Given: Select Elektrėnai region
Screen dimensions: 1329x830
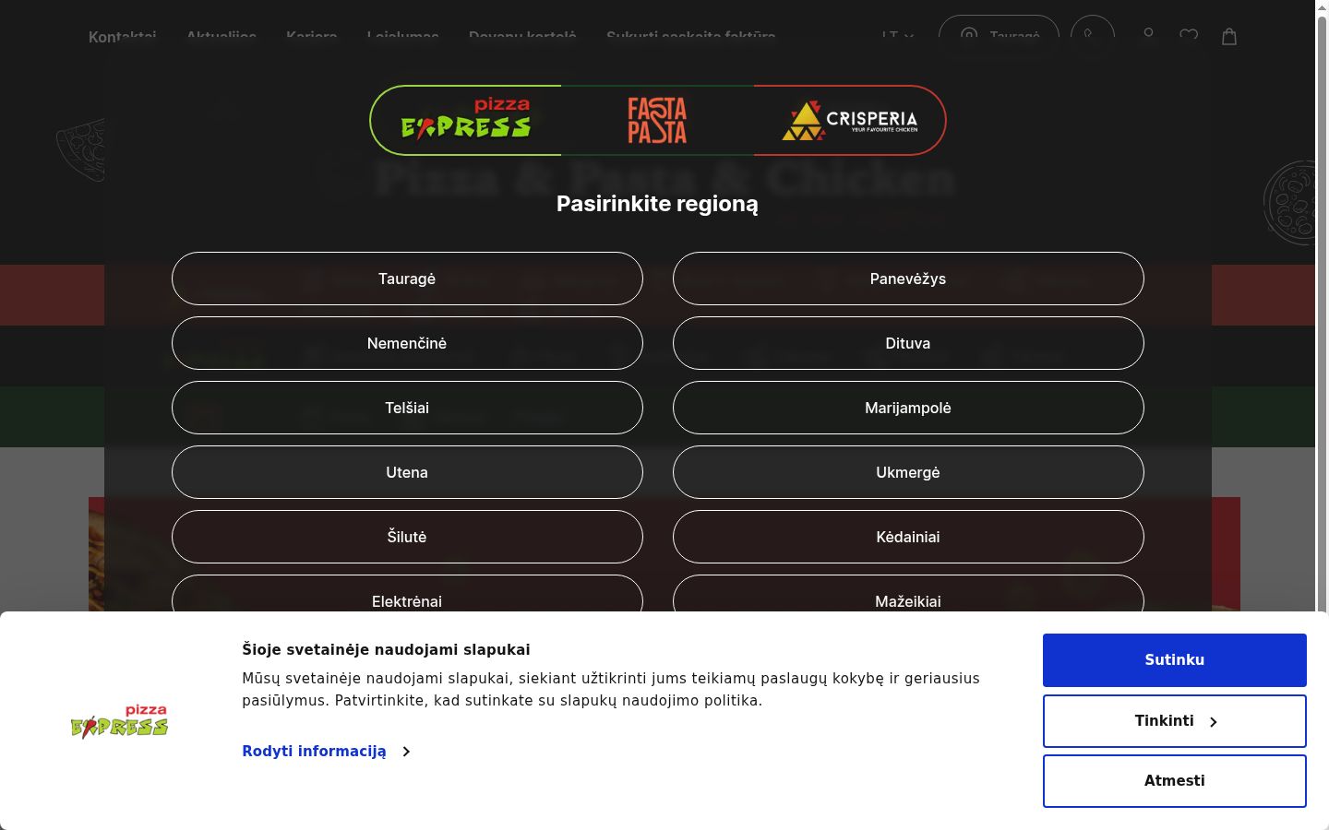Looking at the screenshot, I should 407,593.
